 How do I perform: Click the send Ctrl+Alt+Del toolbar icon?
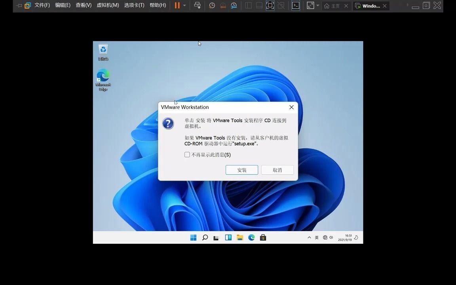tap(197, 6)
